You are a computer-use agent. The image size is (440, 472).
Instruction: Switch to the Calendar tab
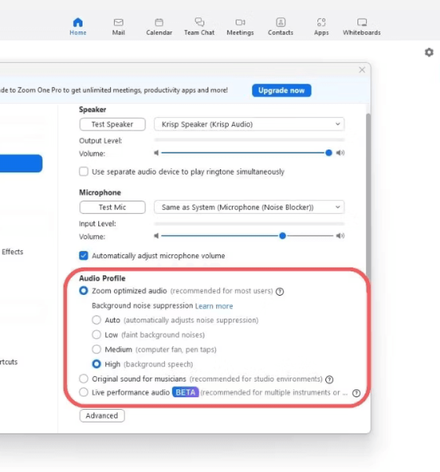coord(159,27)
